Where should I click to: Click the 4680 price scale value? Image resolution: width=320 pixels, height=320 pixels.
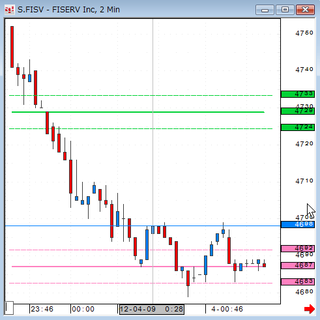304,292
